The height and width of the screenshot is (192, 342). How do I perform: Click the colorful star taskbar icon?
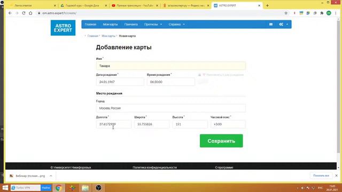(72, 188)
